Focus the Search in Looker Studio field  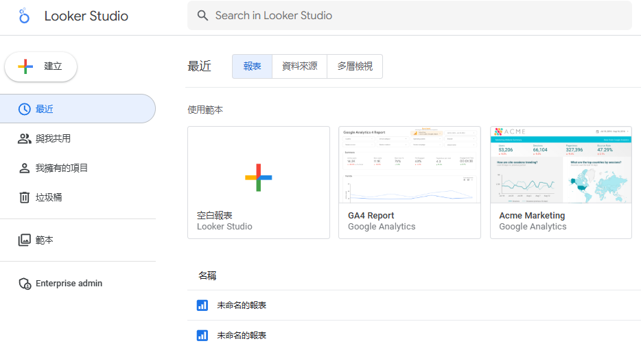pos(410,16)
